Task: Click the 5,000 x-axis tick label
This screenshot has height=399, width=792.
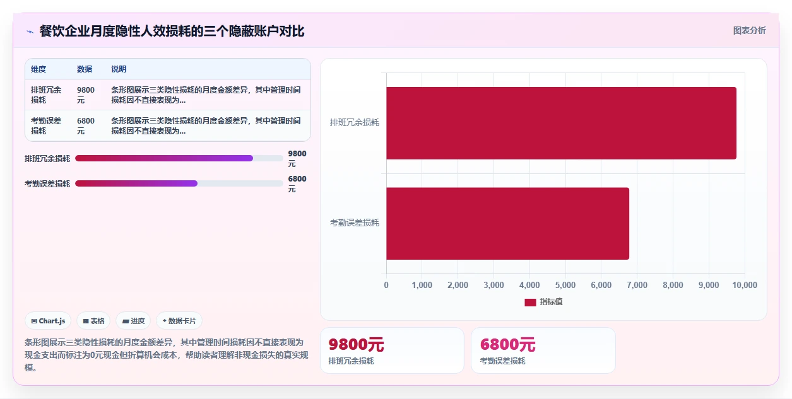Action: click(565, 285)
